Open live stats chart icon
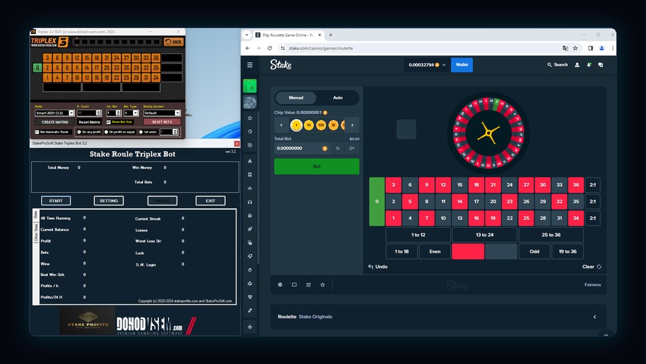The image size is (646, 364). tap(309, 284)
